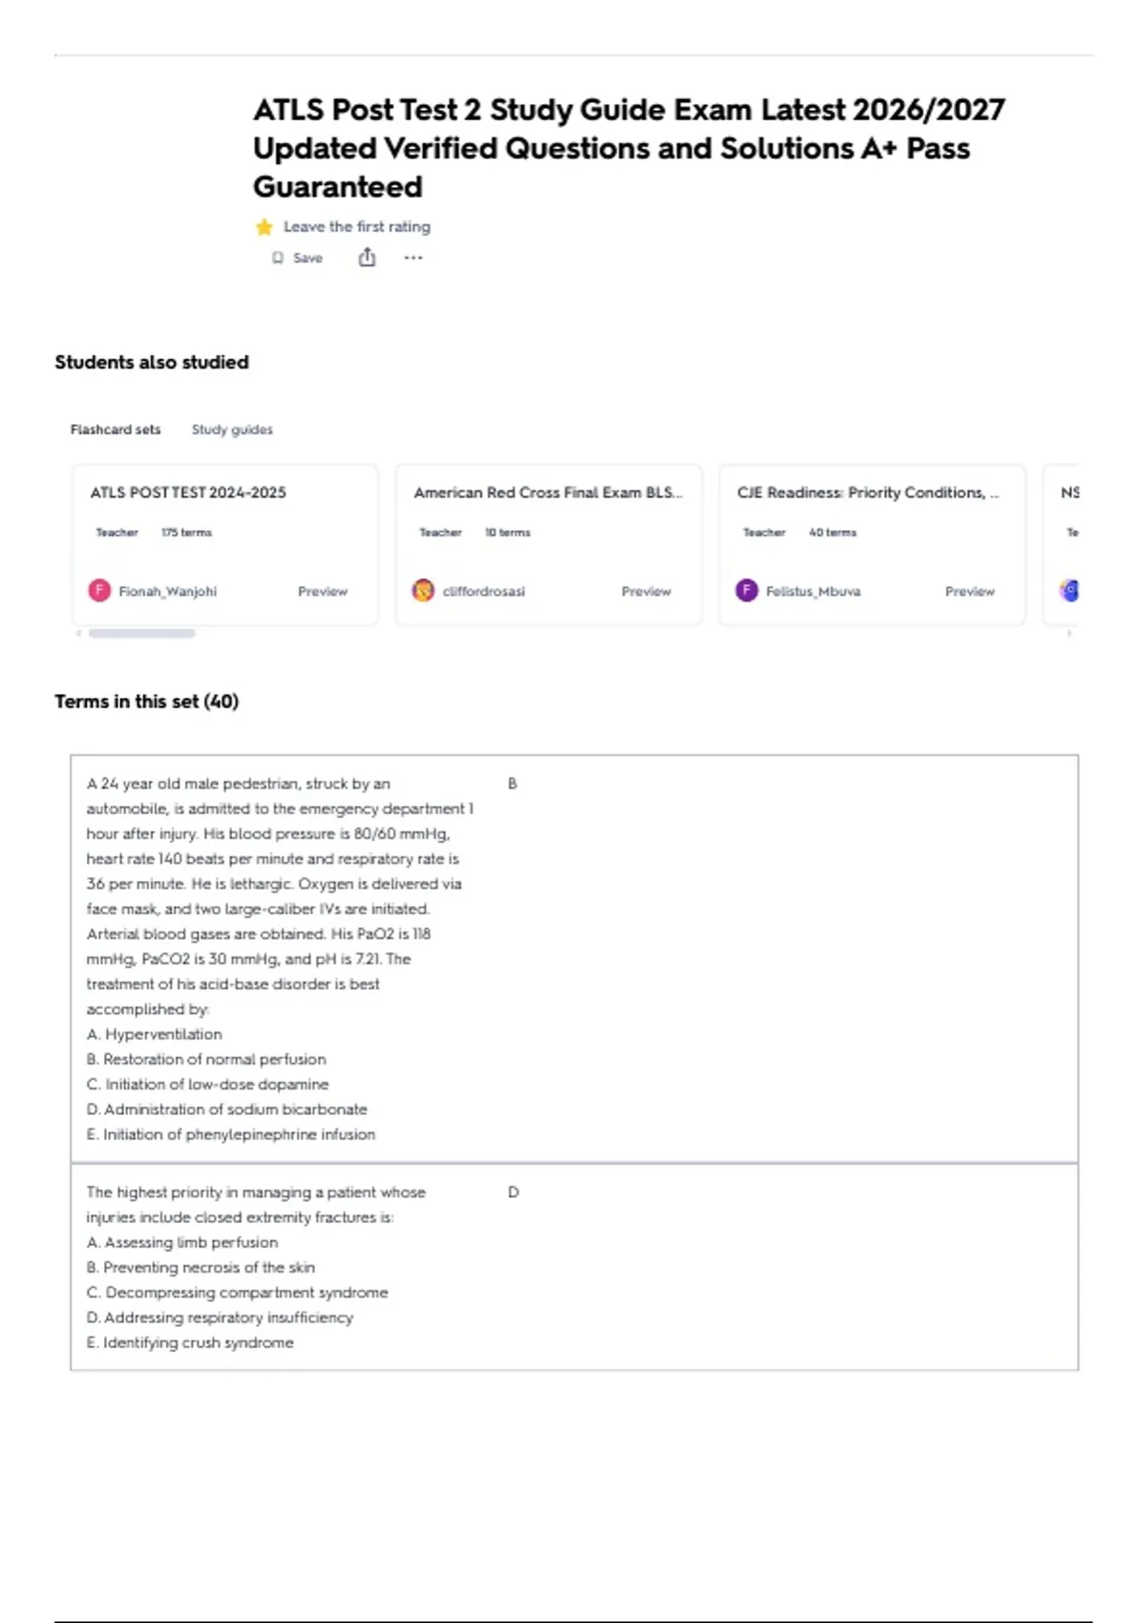Select the closed extremity fractures flashcard

[x=574, y=1267]
